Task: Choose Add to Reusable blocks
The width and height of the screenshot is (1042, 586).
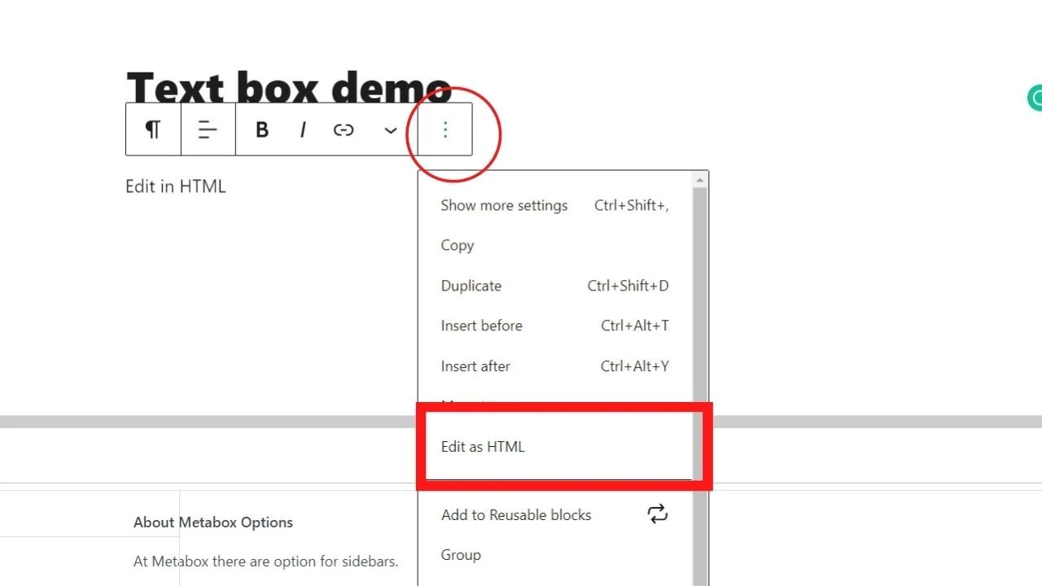Action: click(x=555, y=514)
